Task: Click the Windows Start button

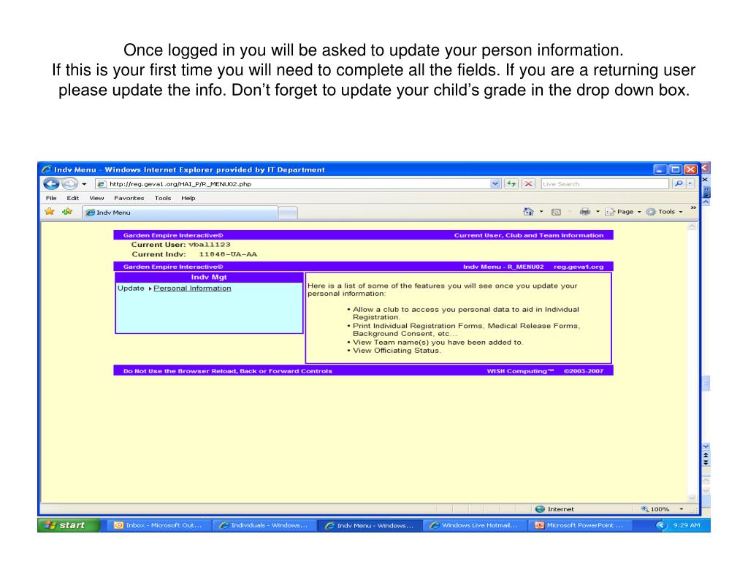Action: tap(69, 525)
